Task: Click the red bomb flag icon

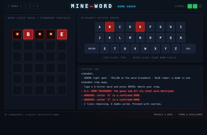Action: click(x=175, y=58)
